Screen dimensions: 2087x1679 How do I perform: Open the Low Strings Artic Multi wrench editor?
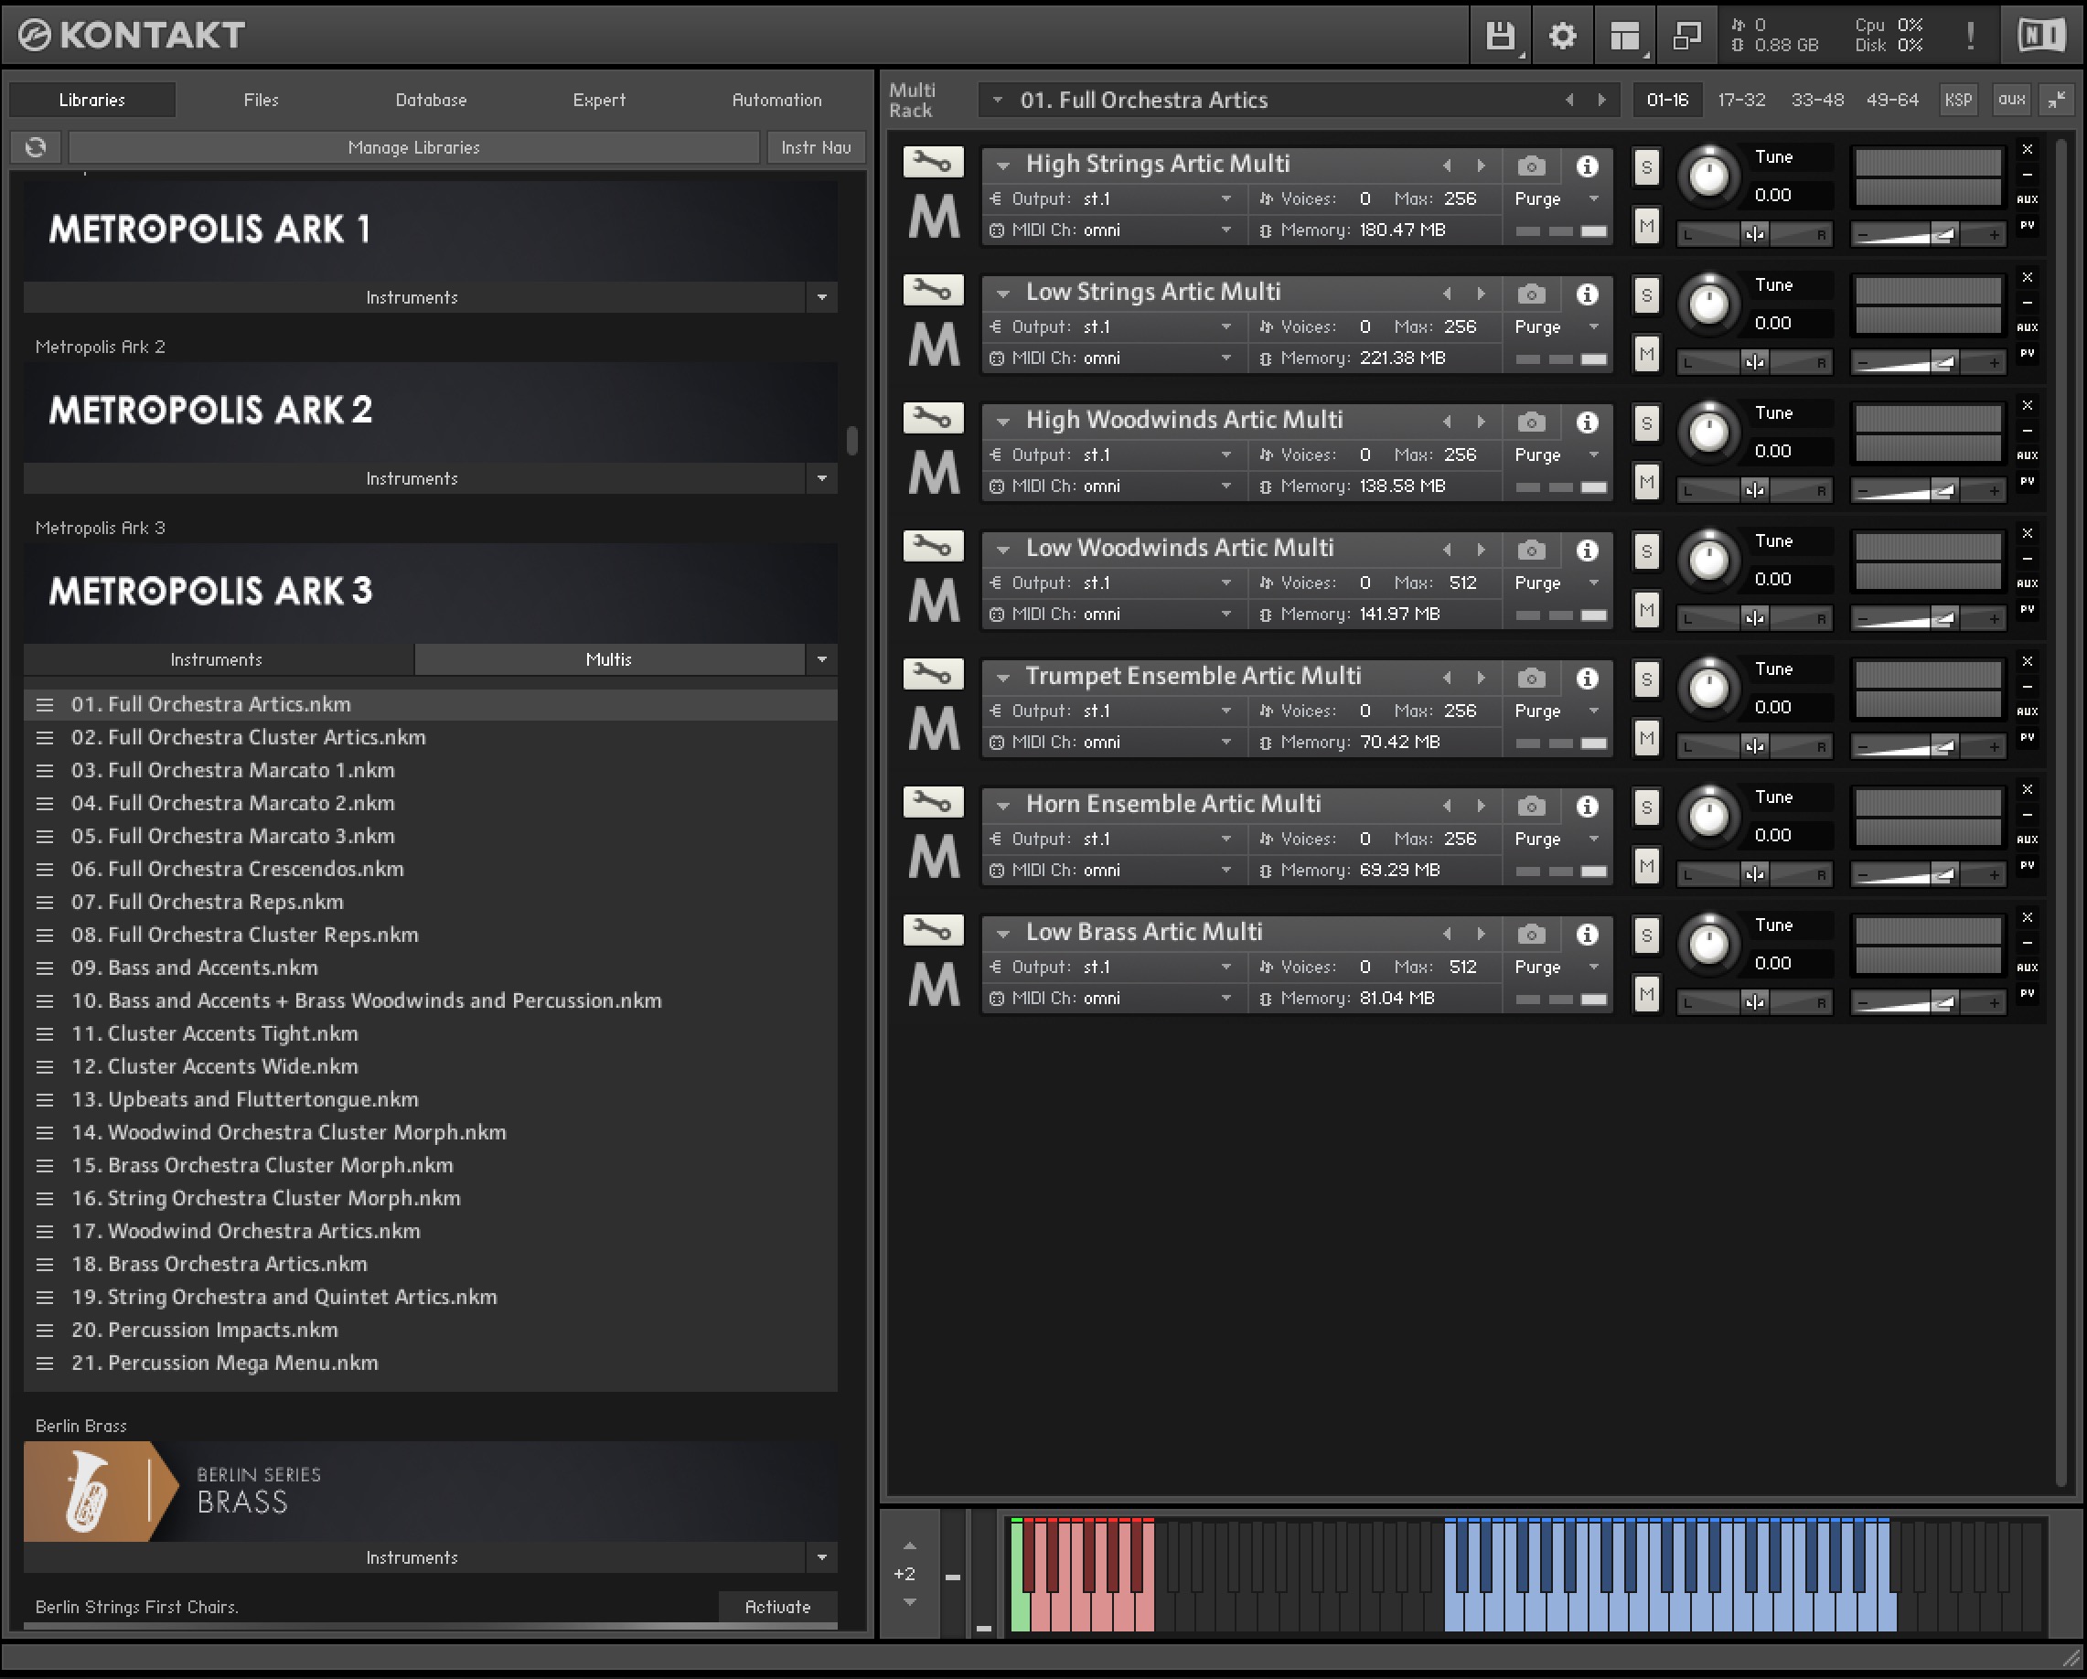click(933, 289)
